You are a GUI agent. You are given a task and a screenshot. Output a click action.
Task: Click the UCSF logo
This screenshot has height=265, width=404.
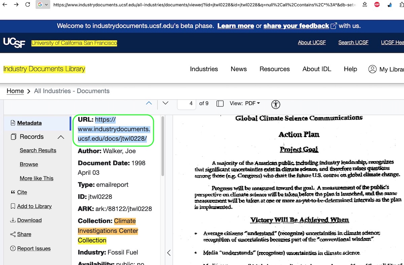tap(14, 43)
